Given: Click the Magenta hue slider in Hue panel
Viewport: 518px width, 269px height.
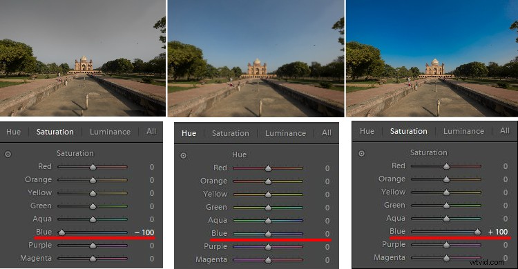Looking at the screenshot, I should coord(268,260).
